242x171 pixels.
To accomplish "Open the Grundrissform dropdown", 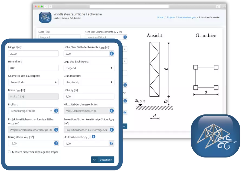I will point(89,82).
